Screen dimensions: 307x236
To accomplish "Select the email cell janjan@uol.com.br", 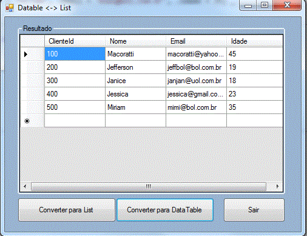I will click(x=196, y=81).
